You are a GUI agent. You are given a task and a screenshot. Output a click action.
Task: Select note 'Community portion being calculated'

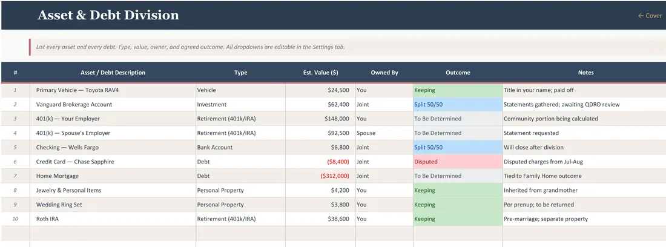(x=584, y=119)
